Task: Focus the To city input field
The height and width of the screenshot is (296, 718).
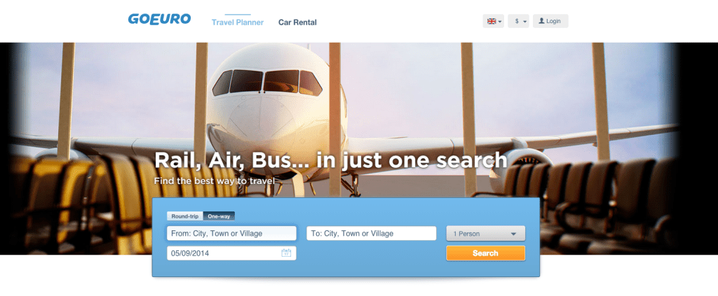Action: coord(372,234)
